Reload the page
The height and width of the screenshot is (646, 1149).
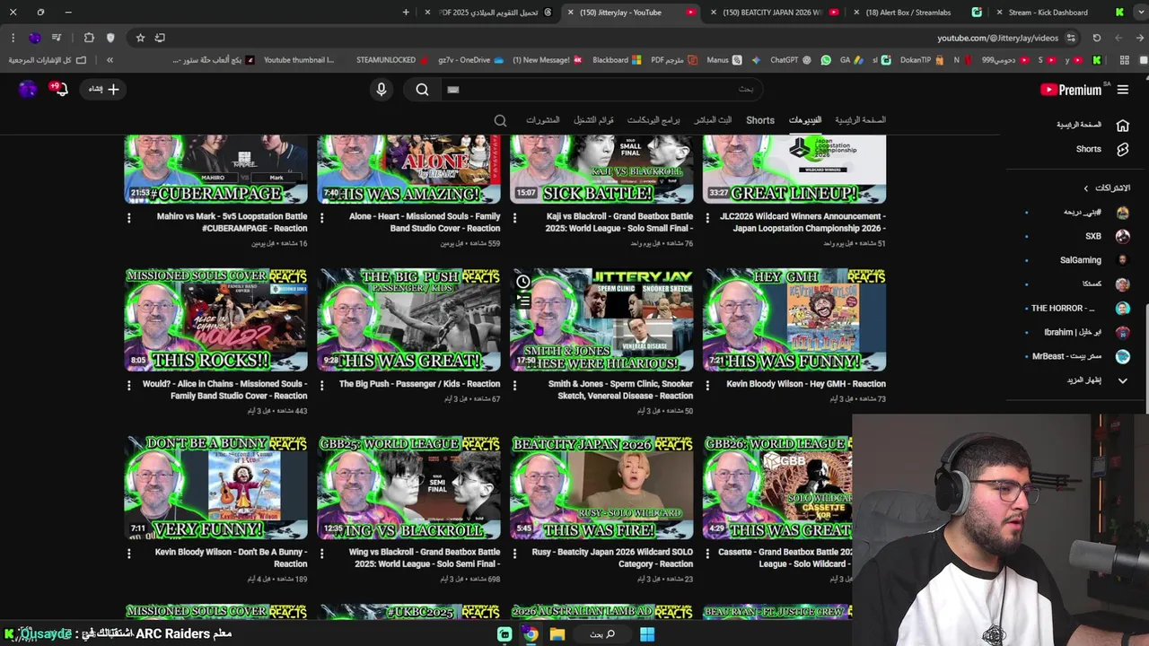click(x=1096, y=38)
